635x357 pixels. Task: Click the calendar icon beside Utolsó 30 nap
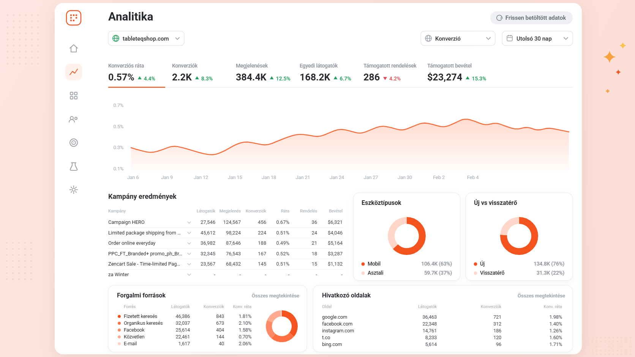(510, 38)
